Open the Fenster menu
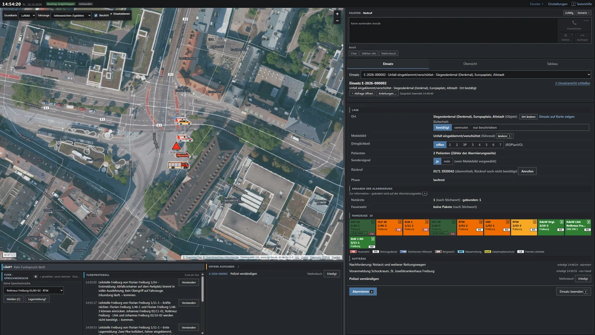The height and width of the screenshot is (335, 595). click(536, 4)
